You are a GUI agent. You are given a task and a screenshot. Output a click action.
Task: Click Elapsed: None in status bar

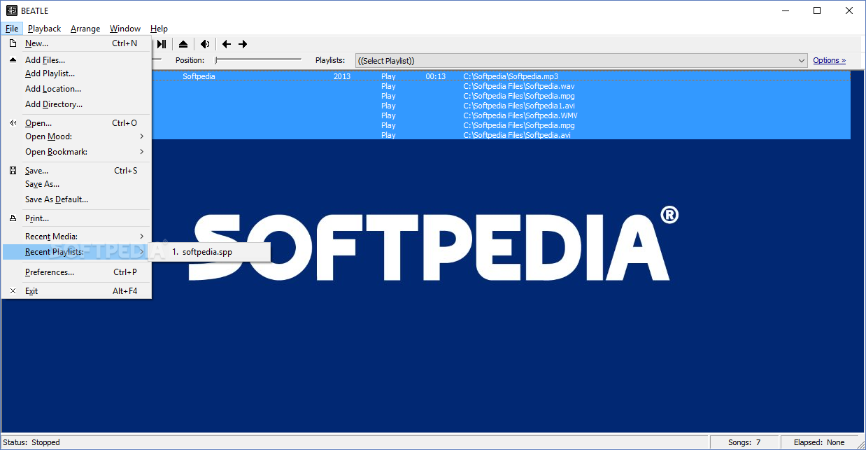coord(819,442)
